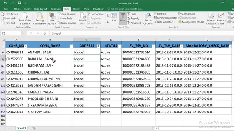Switch to the Home tab

(18, 9)
